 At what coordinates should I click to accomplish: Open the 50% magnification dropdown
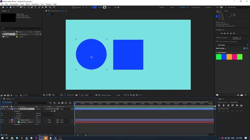pos(55,95)
